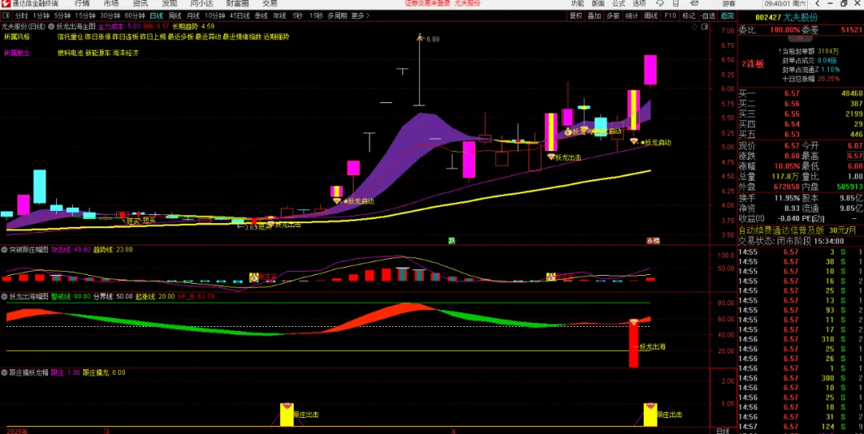Click the green 跌 marker below chart

coord(451,241)
